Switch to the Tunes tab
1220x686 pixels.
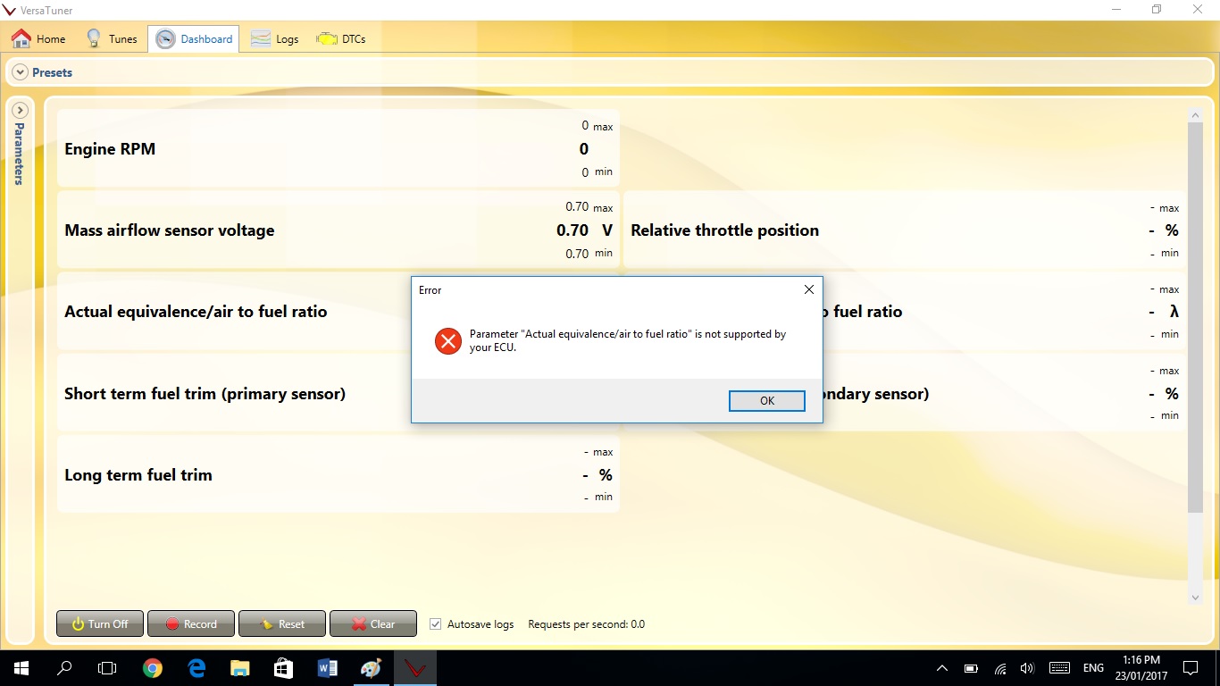click(112, 39)
